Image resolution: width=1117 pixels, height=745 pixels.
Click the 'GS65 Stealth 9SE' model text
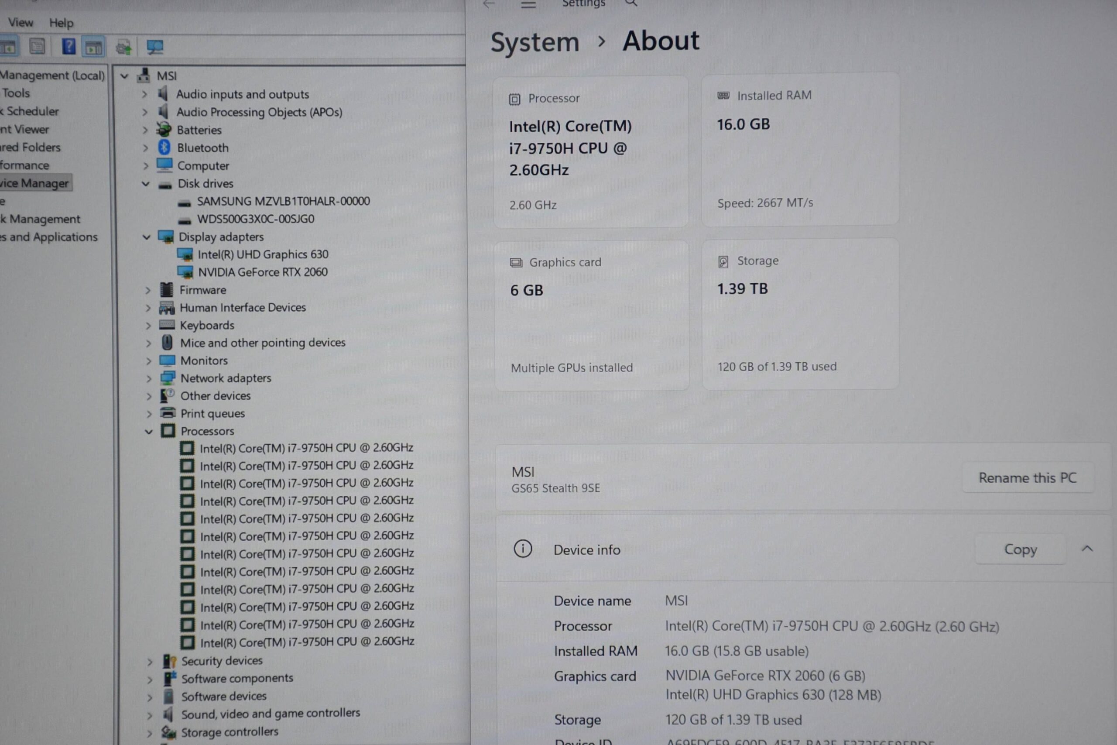555,488
